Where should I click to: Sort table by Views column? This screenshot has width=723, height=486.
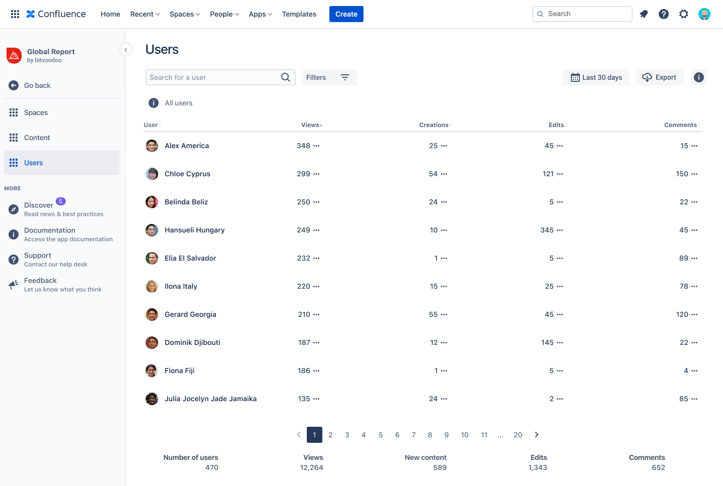point(311,125)
